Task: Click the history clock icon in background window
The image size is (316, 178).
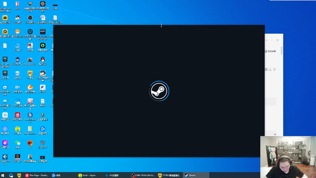Action: pyautogui.click(x=275, y=70)
